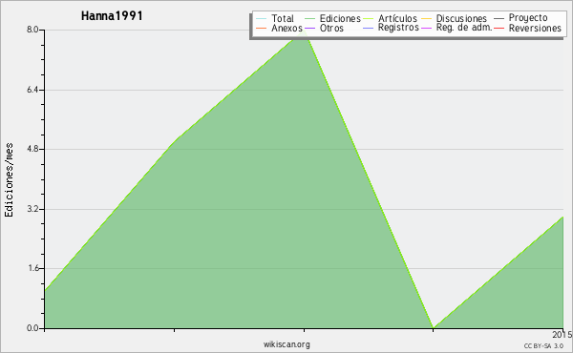Click the wikiscan.org text
This screenshot has width=573, height=353.
coord(286,344)
